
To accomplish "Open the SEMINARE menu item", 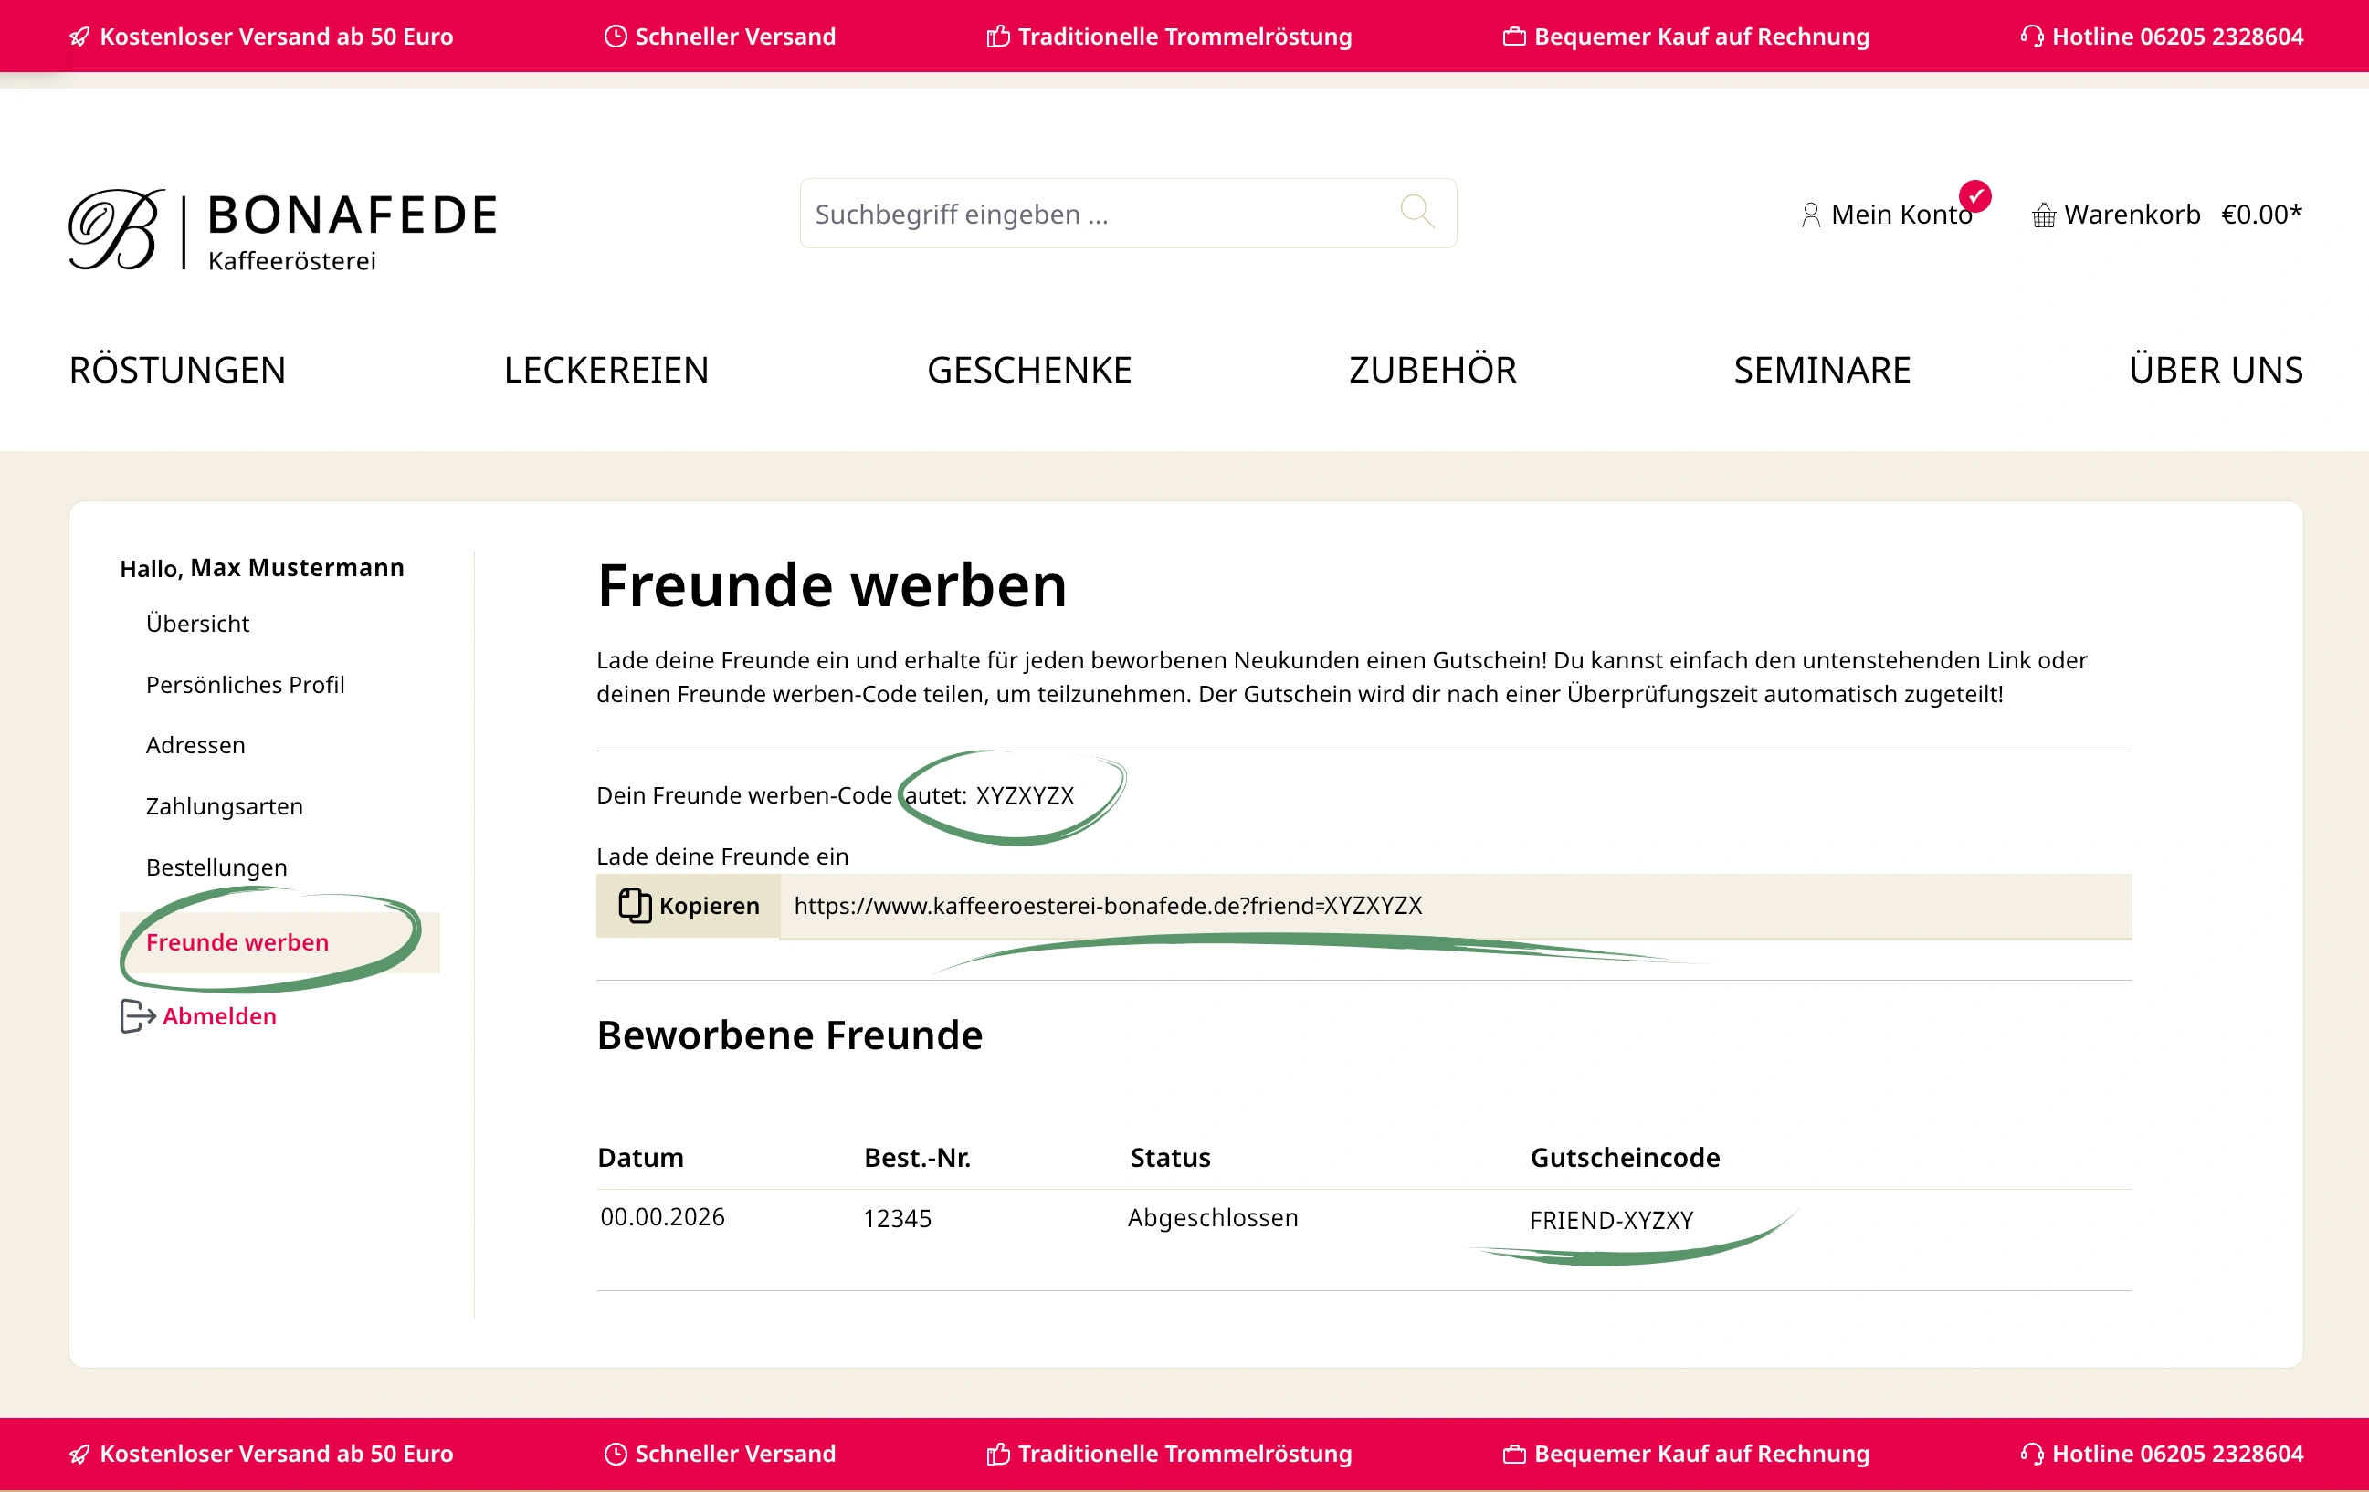I will 1821,370.
